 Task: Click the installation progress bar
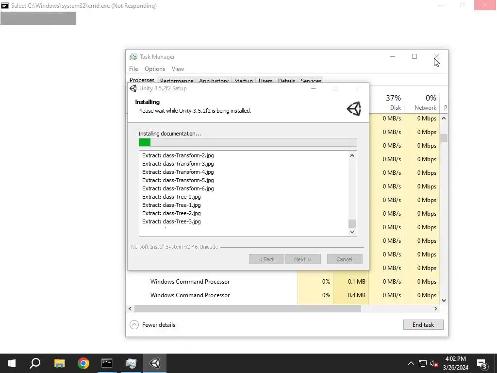tap(248, 142)
